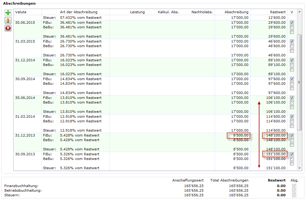Click the green plus add depreciation icon
Screen dimensions: 306x200
click(8, 13)
